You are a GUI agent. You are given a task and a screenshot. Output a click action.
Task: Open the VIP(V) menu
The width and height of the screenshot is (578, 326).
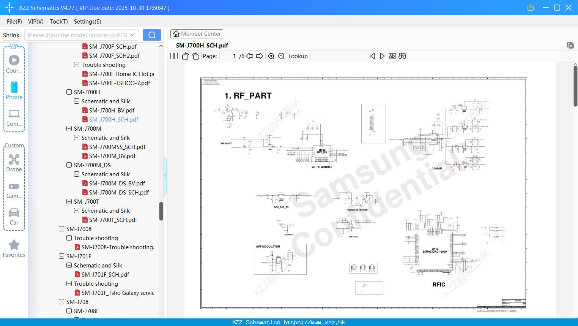pyautogui.click(x=36, y=22)
